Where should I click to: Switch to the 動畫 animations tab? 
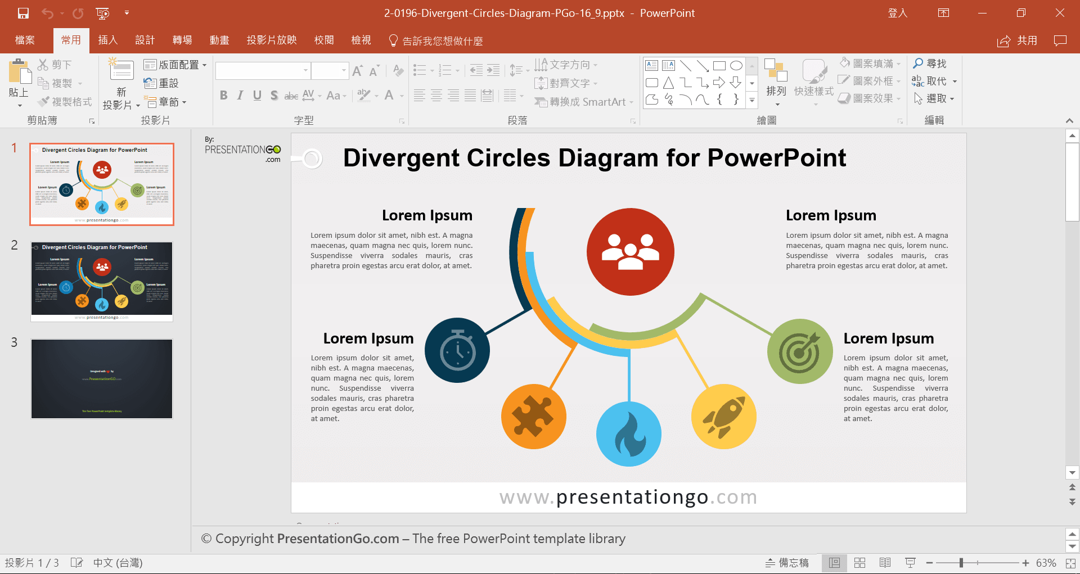[219, 40]
